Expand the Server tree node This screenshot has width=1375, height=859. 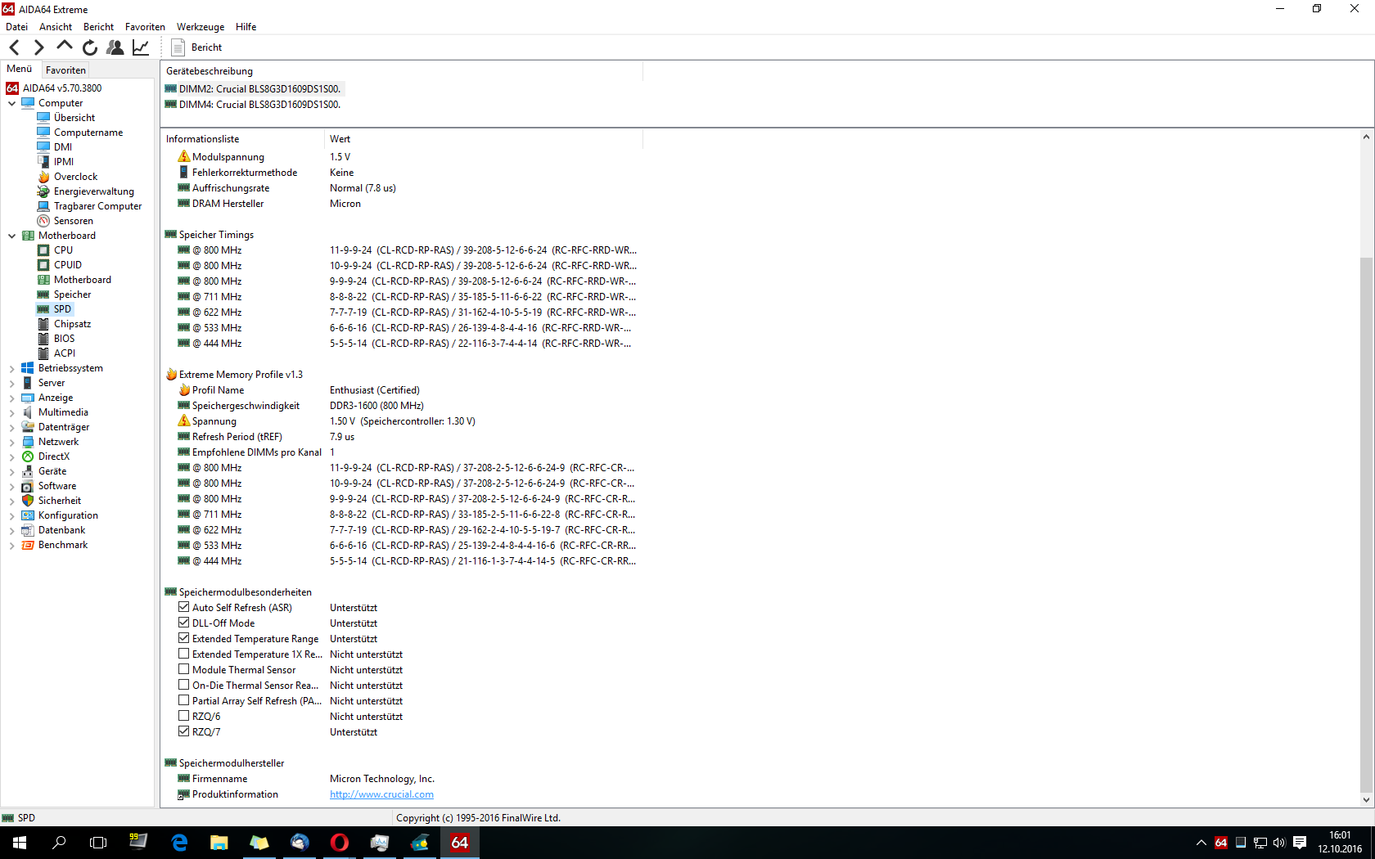click(11, 383)
